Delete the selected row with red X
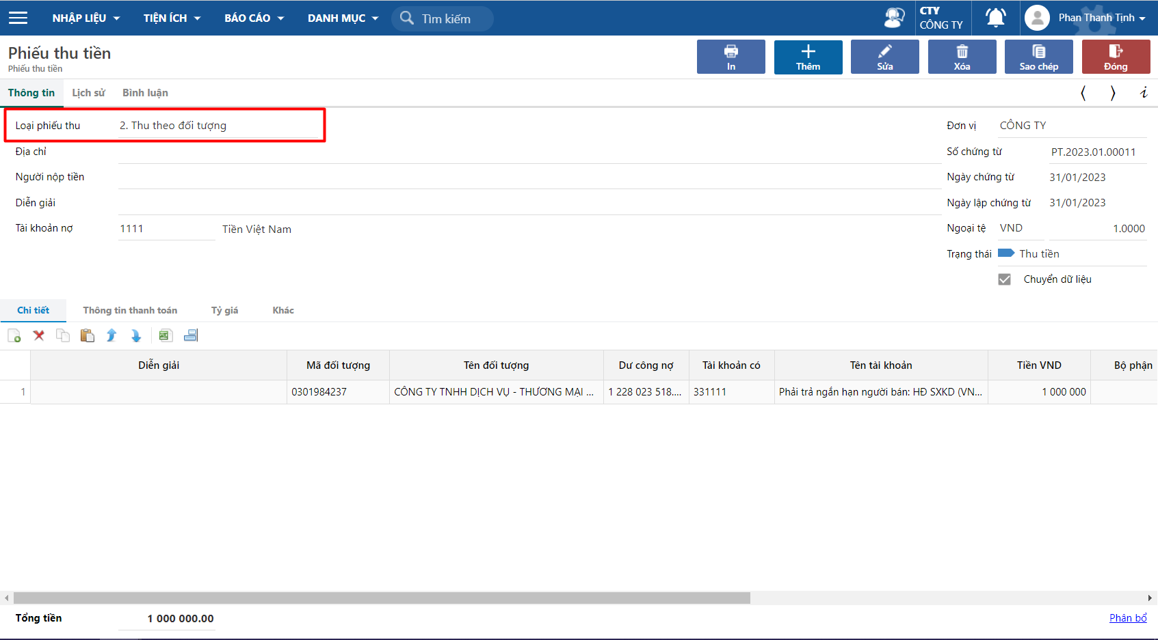Viewport: 1158px width, 640px height. point(39,335)
